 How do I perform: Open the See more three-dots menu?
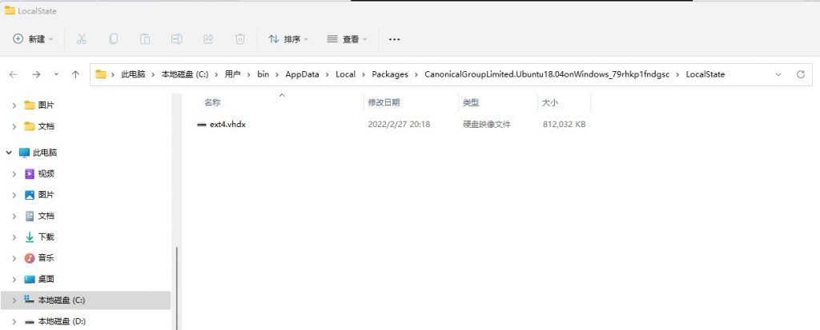coord(394,38)
